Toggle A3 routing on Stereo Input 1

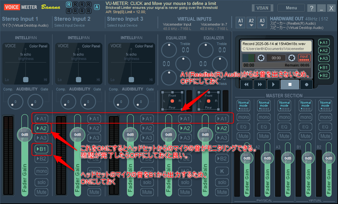click(41, 138)
